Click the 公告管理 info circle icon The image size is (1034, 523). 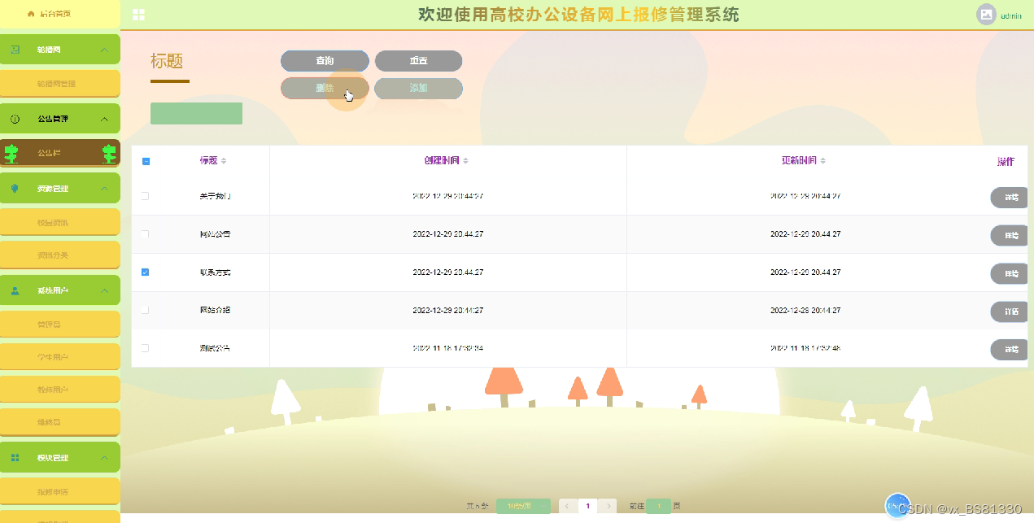coord(15,119)
